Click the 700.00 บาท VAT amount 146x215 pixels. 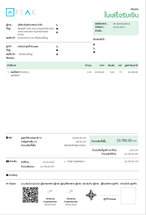pos(81,142)
